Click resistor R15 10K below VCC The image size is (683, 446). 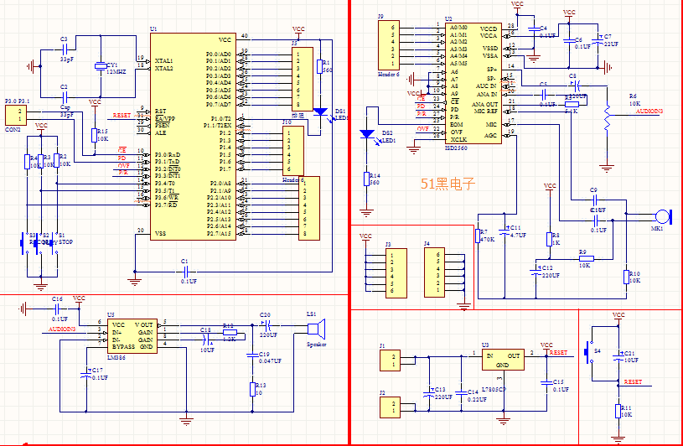tap(94, 136)
